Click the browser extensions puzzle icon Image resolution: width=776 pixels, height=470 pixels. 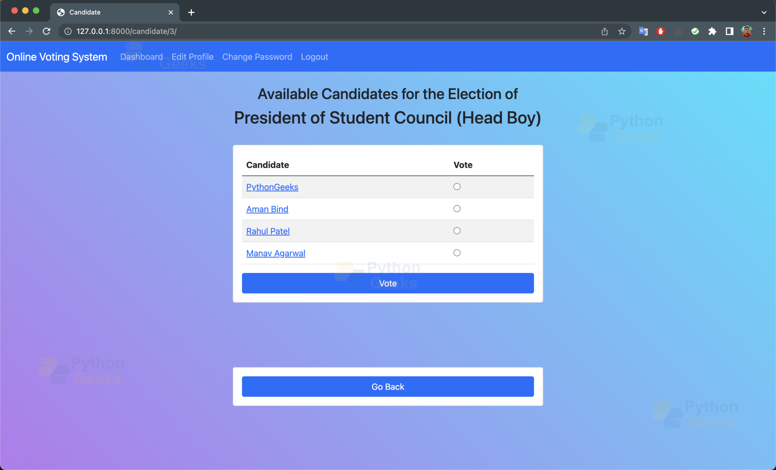point(712,31)
